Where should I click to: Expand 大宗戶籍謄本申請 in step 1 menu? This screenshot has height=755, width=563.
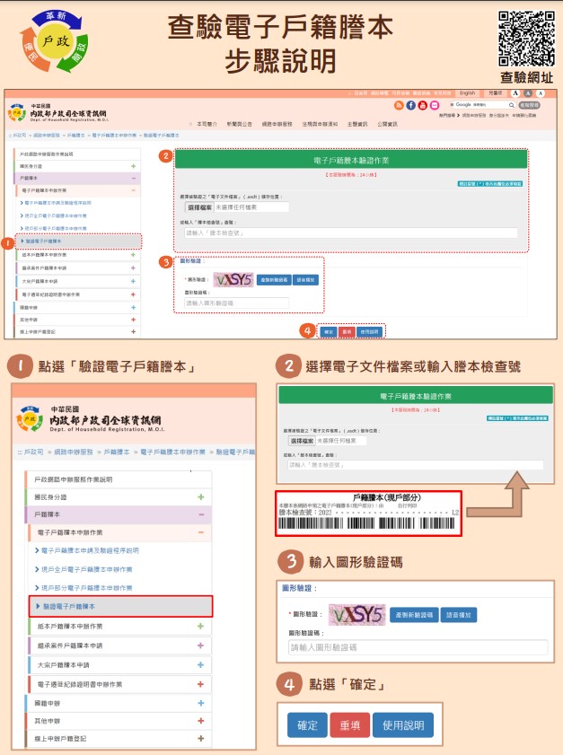[201, 664]
